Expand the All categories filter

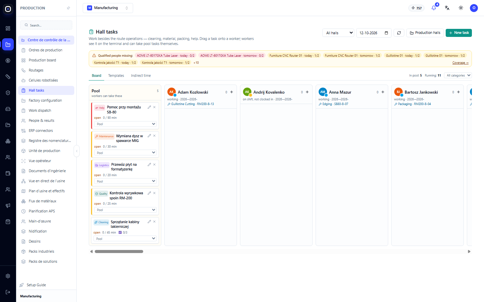tap(458, 75)
